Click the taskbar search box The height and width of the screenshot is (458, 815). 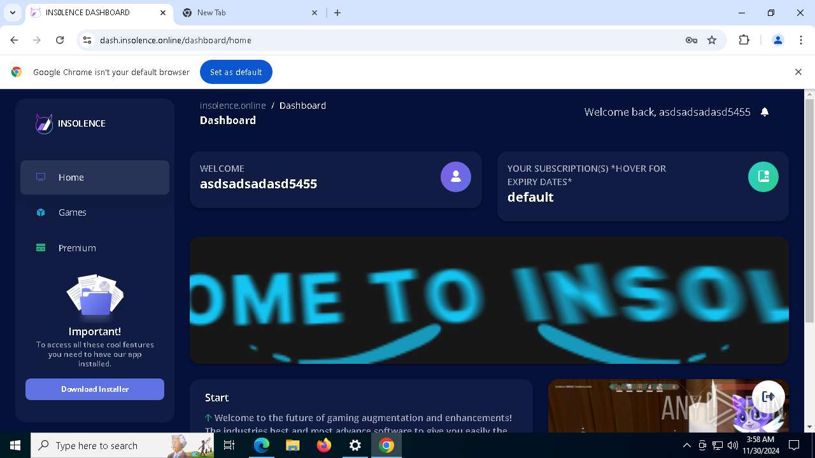coord(122,445)
